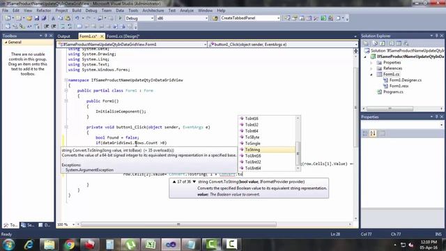
Task: Collapse the namespace code block
Action: pos(66,80)
